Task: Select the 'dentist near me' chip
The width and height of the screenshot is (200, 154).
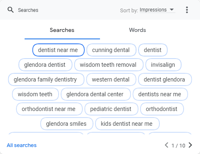Action: 58,50
